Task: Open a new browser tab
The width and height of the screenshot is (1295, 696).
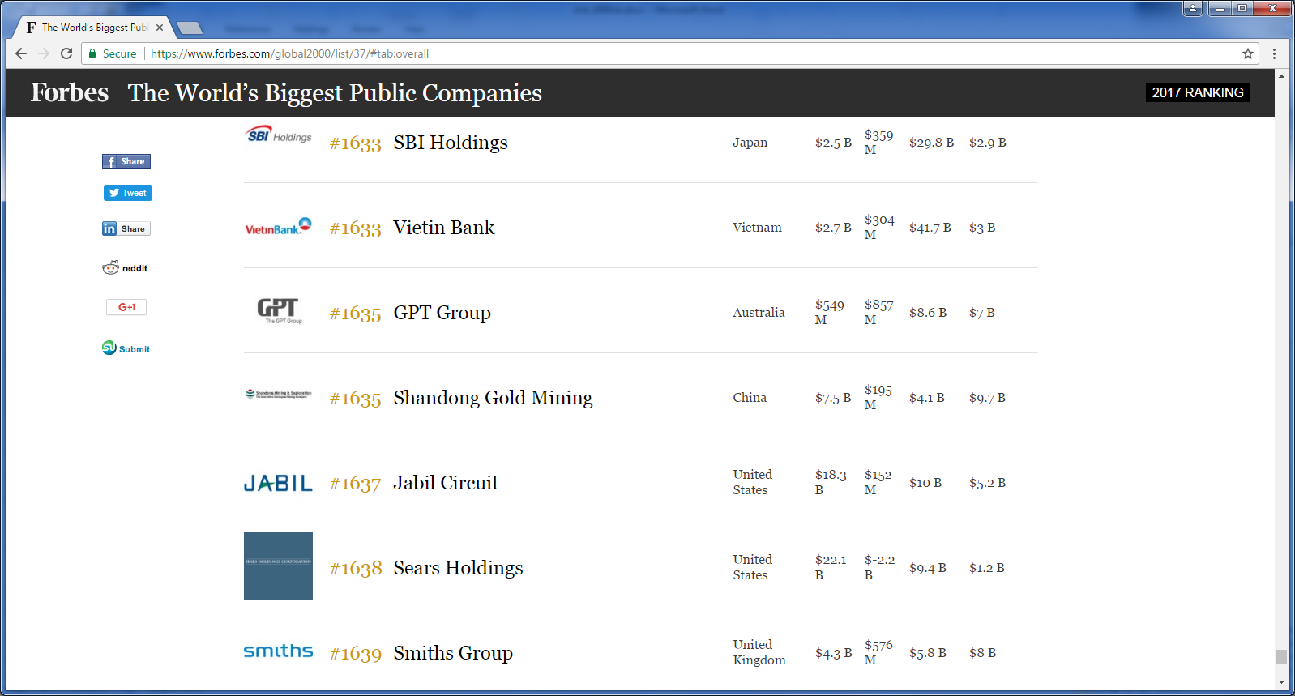Action: tap(190, 28)
